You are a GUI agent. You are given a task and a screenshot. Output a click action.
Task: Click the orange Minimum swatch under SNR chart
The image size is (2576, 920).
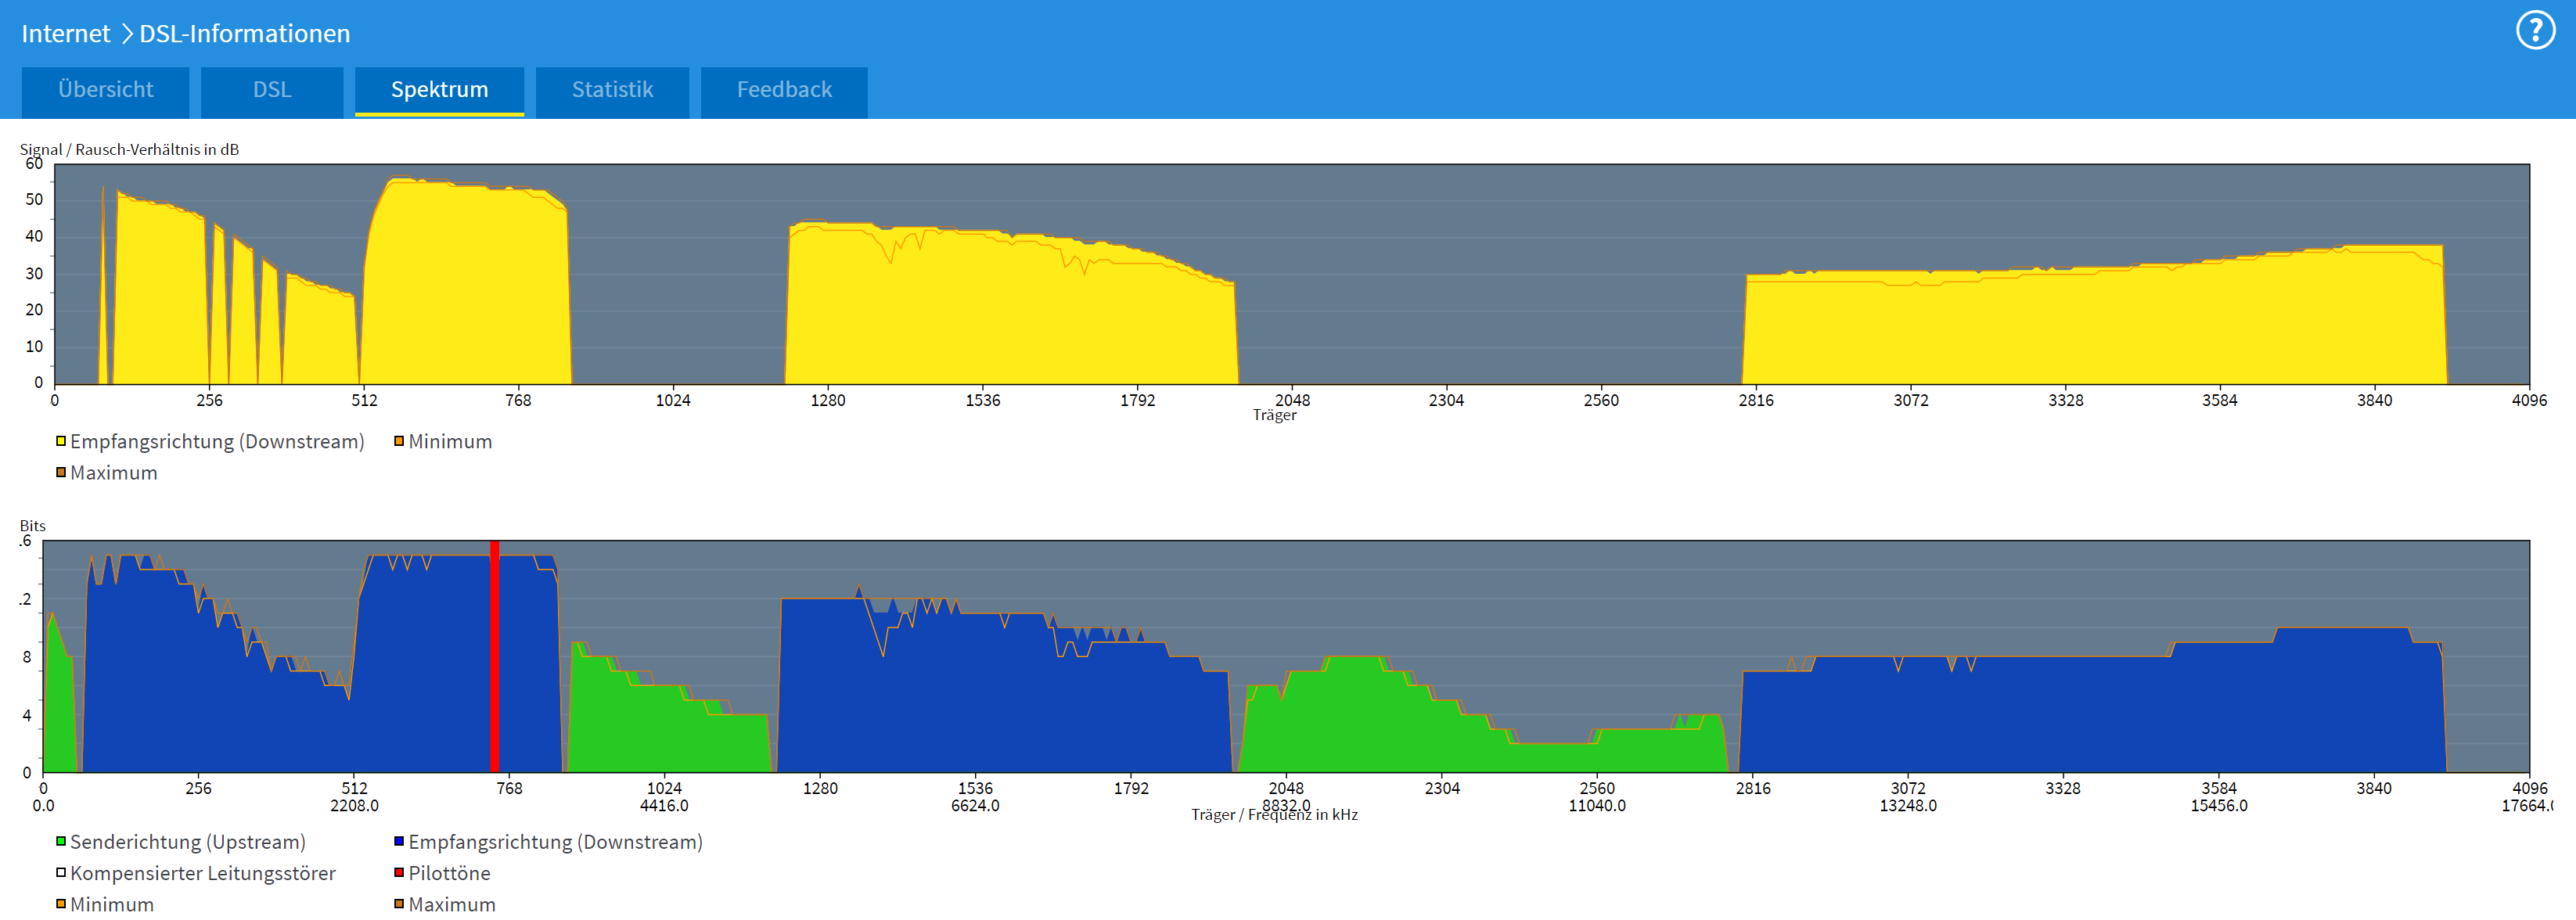(x=399, y=441)
